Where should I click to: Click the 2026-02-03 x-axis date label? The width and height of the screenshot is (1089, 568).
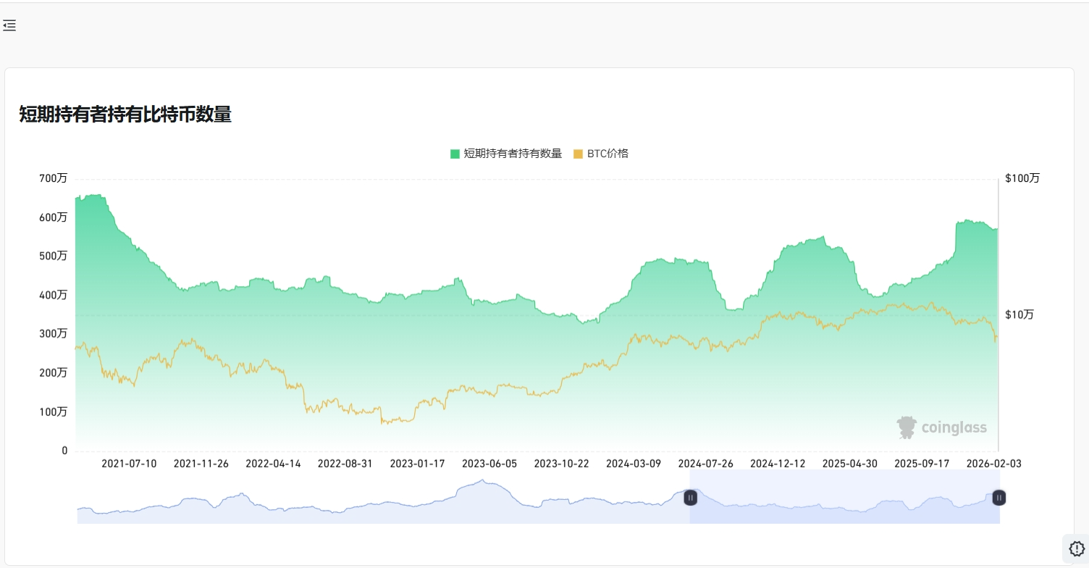coord(994,464)
